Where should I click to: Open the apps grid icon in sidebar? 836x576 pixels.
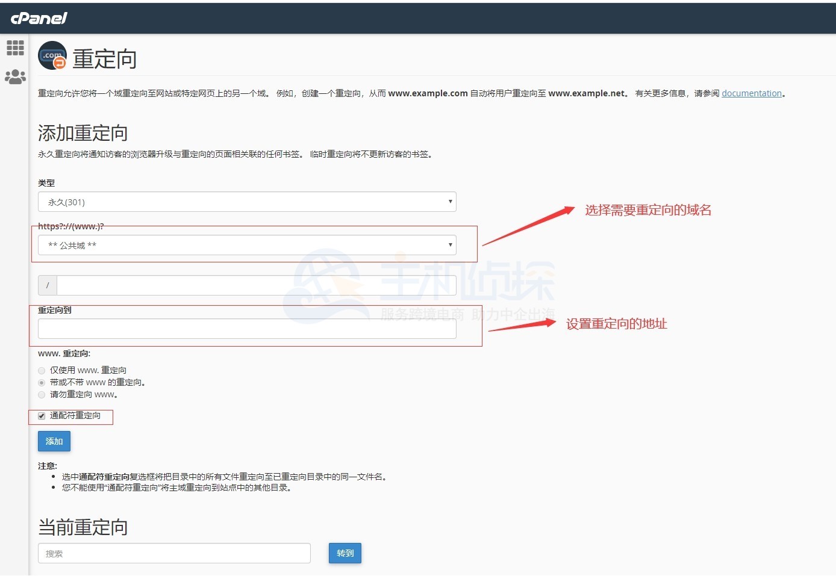pyautogui.click(x=15, y=48)
